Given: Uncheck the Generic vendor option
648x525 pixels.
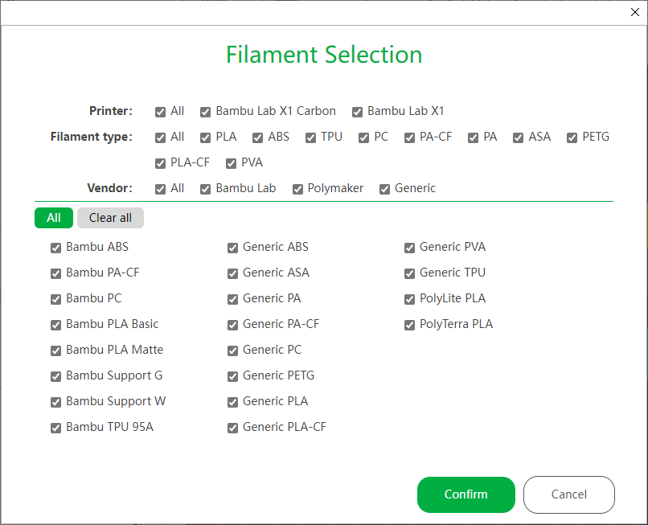Looking at the screenshot, I should click(384, 188).
